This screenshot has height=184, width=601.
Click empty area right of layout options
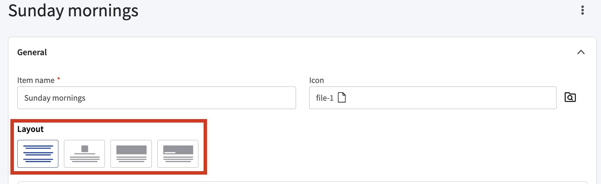[x=347, y=153]
